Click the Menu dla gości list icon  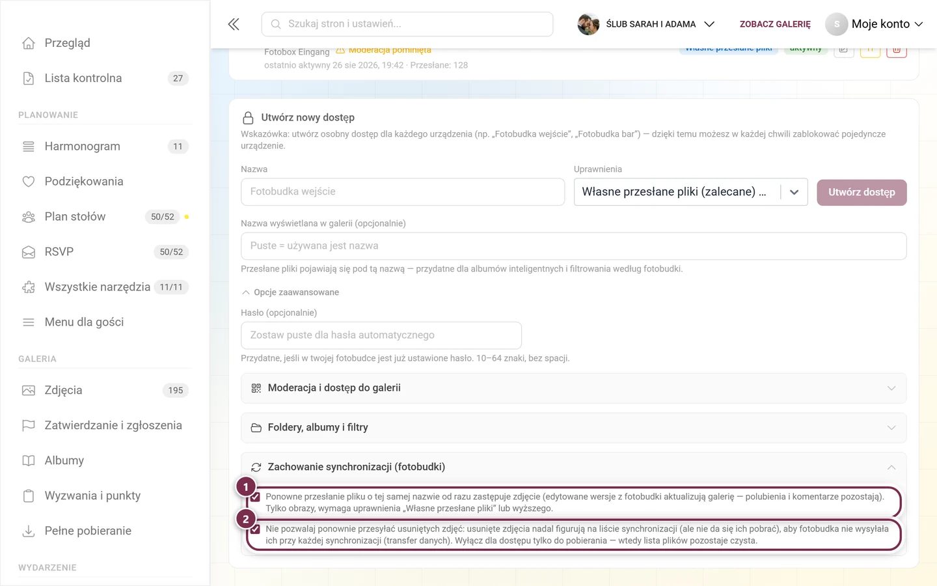(29, 322)
